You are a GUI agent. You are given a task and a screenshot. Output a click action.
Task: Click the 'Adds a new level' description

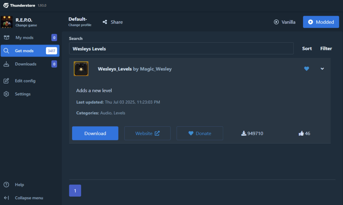coord(94,90)
